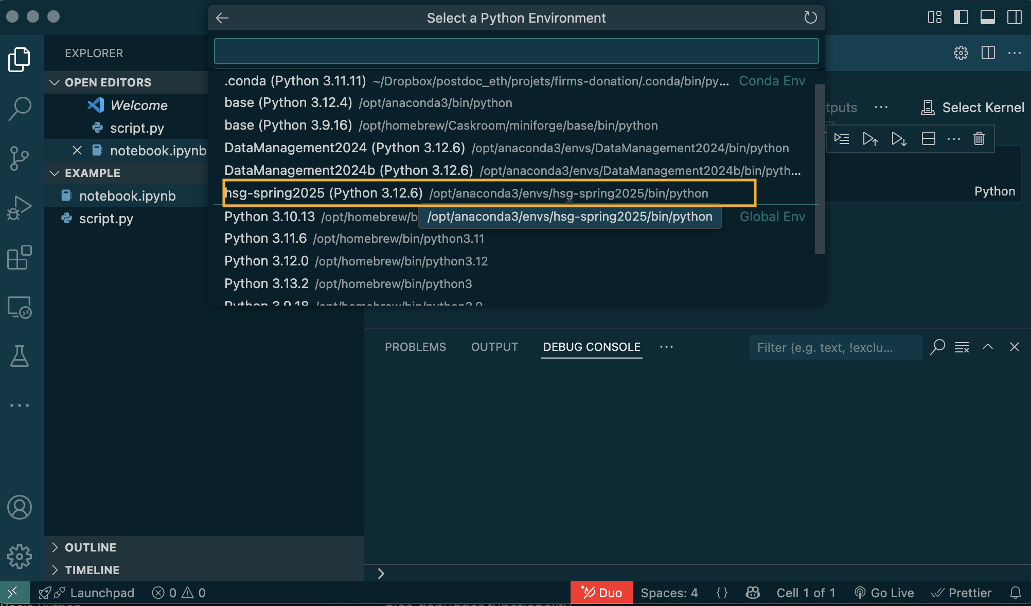The height and width of the screenshot is (606, 1031).
Task: Toggle the bottom panel visibility
Action: point(987,17)
